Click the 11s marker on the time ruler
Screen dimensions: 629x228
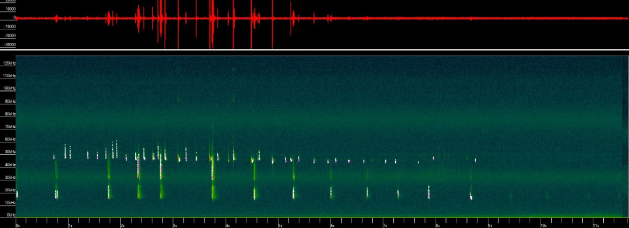[596, 226]
